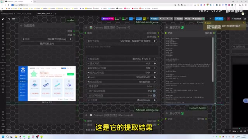Open 下载源 ModelScope dropdown
Screen dimensions: 248x139
click(x=122, y=100)
